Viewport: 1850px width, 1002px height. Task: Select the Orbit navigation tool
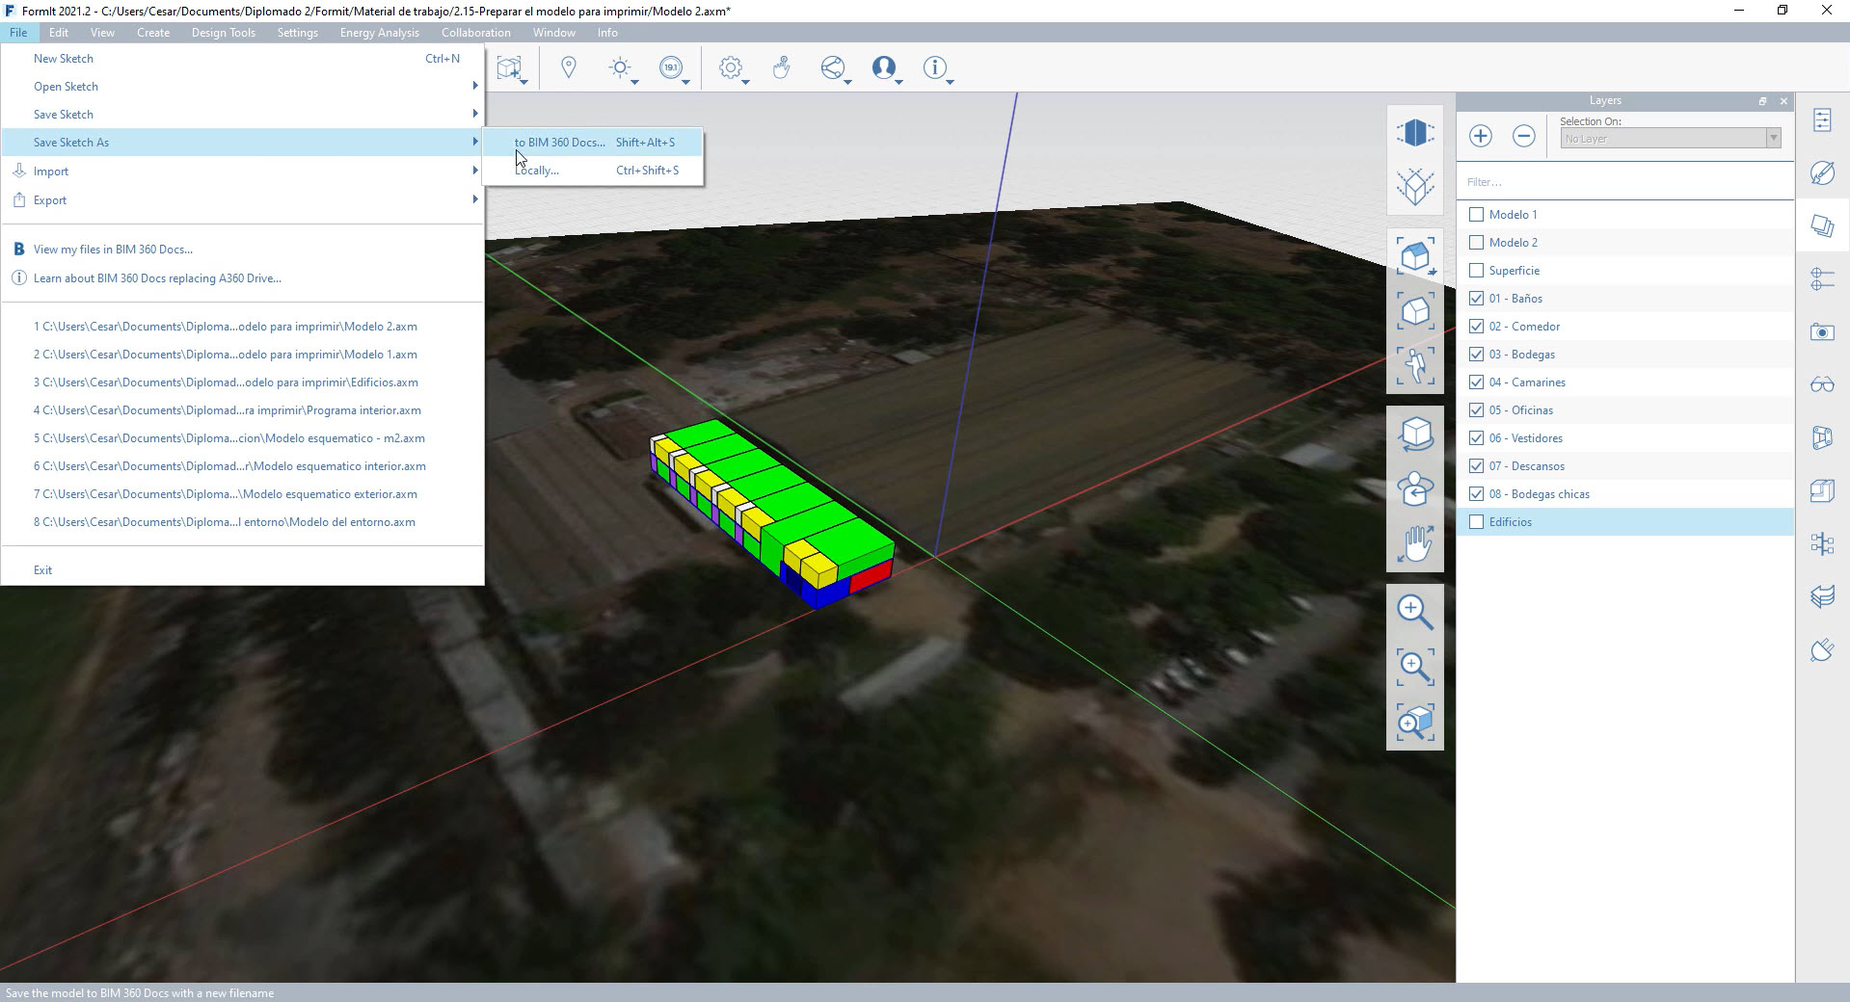pos(1414,434)
